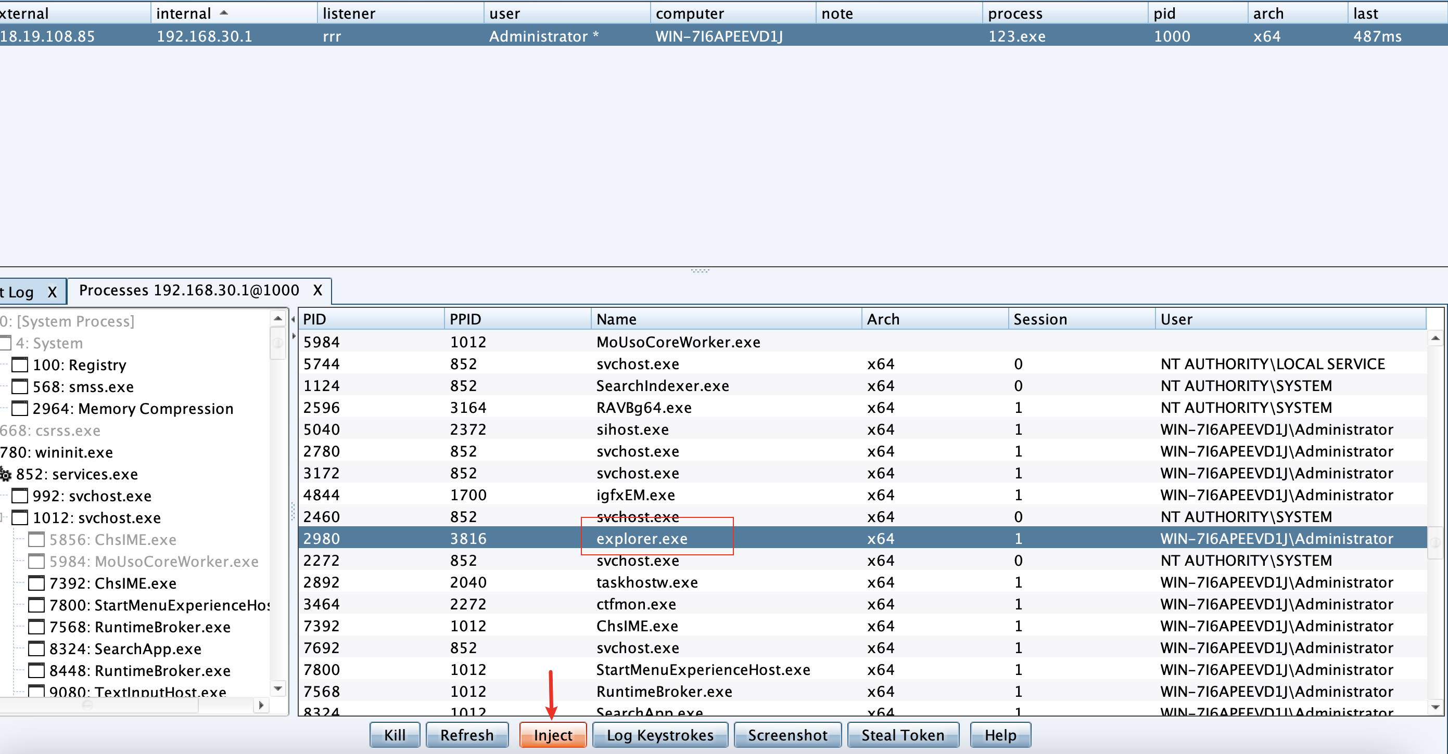Select MoUsoCoreWorker.exe row PID 5984
This screenshot has width=1448, height=754.
[x=863, y=342]
